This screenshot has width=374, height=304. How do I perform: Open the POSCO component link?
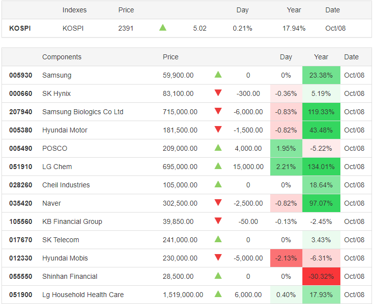tap(55, 148)
